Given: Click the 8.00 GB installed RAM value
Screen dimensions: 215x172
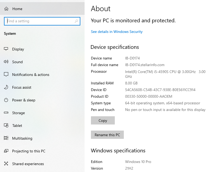Looking at the screenshot, I should coord(131,83).
